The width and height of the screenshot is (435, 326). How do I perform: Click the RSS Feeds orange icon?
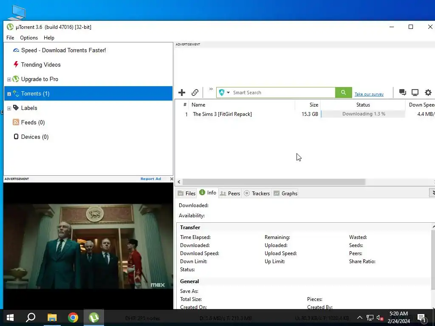click(x=16, y=122)
